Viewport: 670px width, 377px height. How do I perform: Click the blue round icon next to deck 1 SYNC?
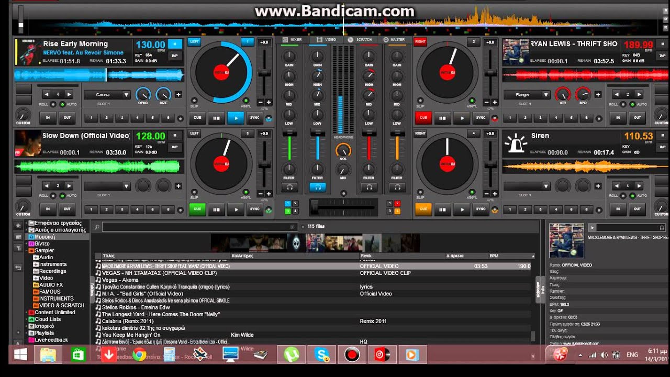click(269, 118)
